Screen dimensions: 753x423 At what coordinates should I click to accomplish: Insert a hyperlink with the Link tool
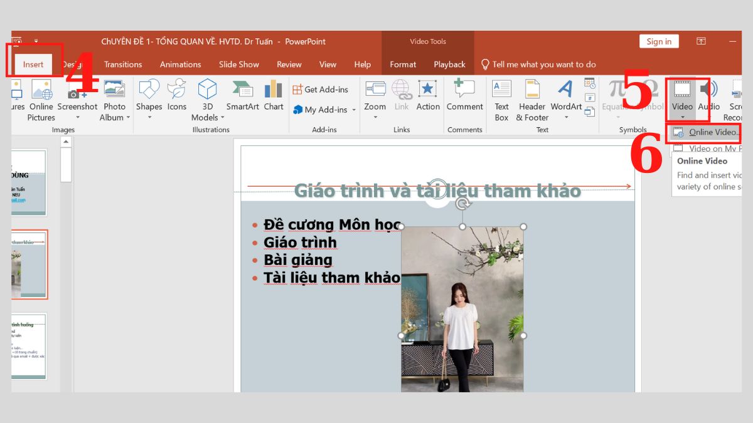point(401,98)
